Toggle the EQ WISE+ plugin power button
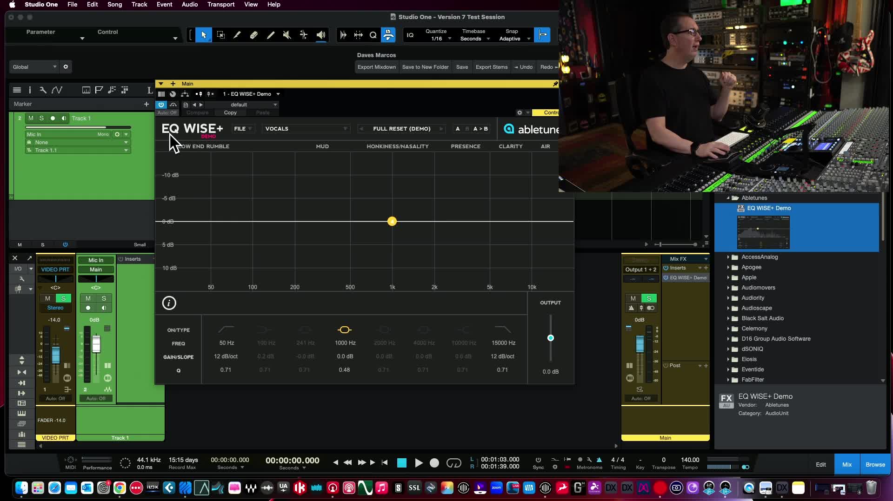 161,105
